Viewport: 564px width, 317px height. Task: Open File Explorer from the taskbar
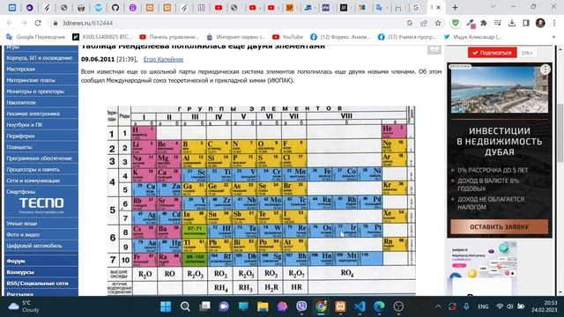(263, 306)
